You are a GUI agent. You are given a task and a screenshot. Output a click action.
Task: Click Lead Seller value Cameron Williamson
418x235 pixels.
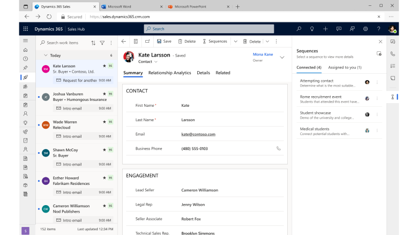(x=200, y=190)
